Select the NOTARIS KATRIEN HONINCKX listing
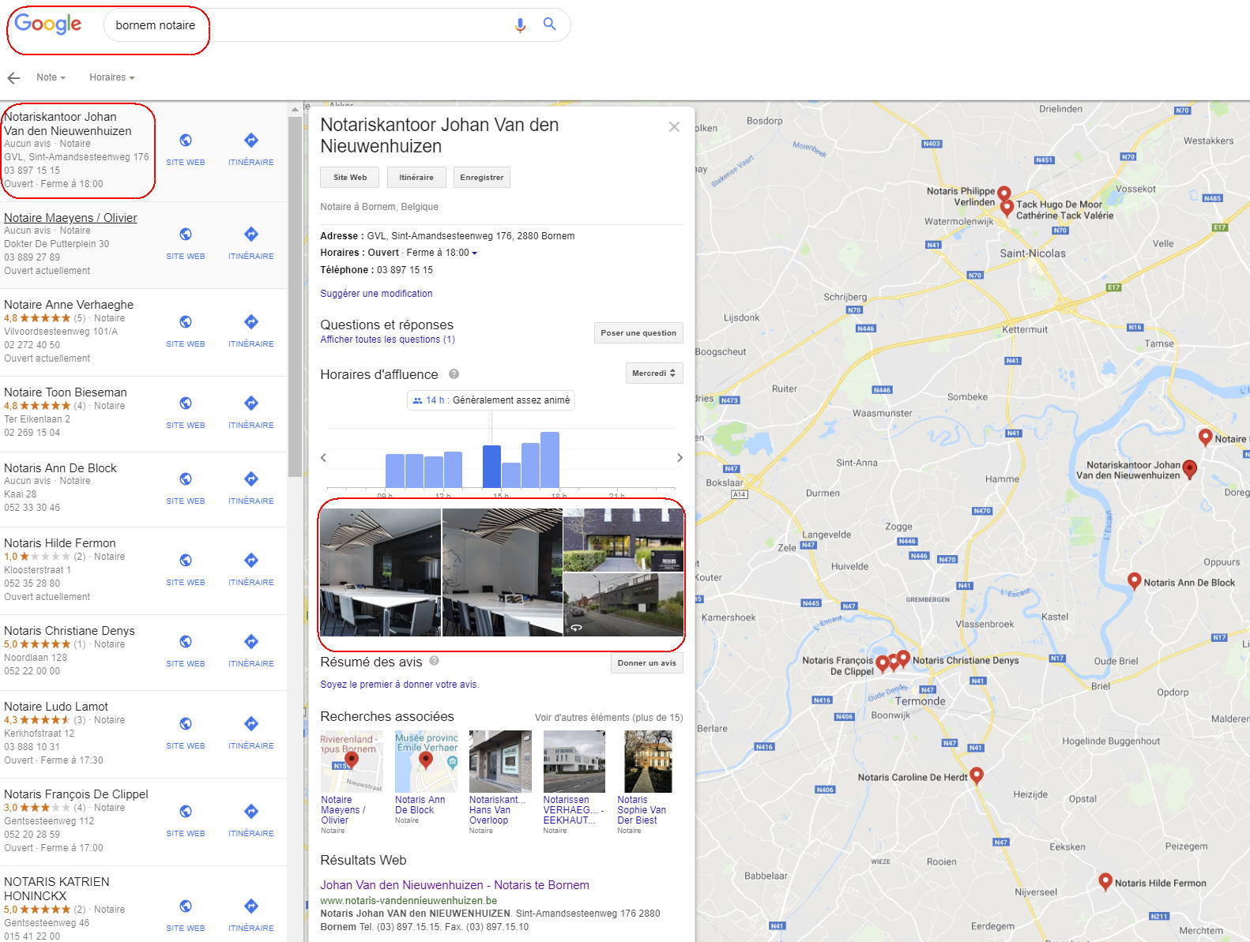The height and width of the screenshot is (942, 1250). (x=57, y=889)
